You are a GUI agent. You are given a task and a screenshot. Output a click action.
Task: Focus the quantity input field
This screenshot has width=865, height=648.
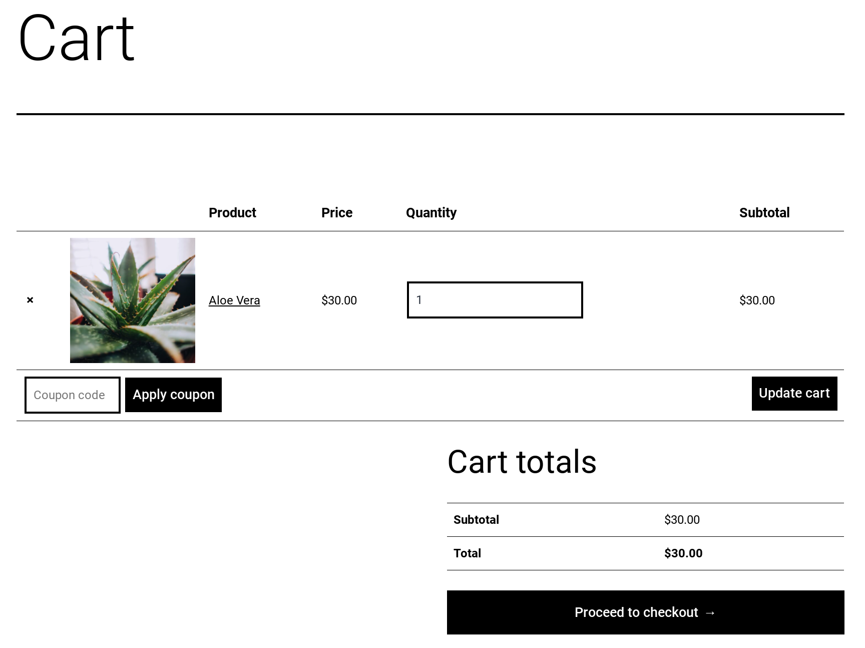(x=495, y=300)
